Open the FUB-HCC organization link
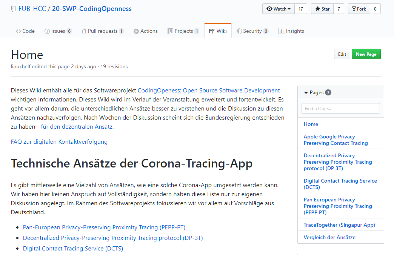Screen dimensions: 394x255 tap(33, 8)
